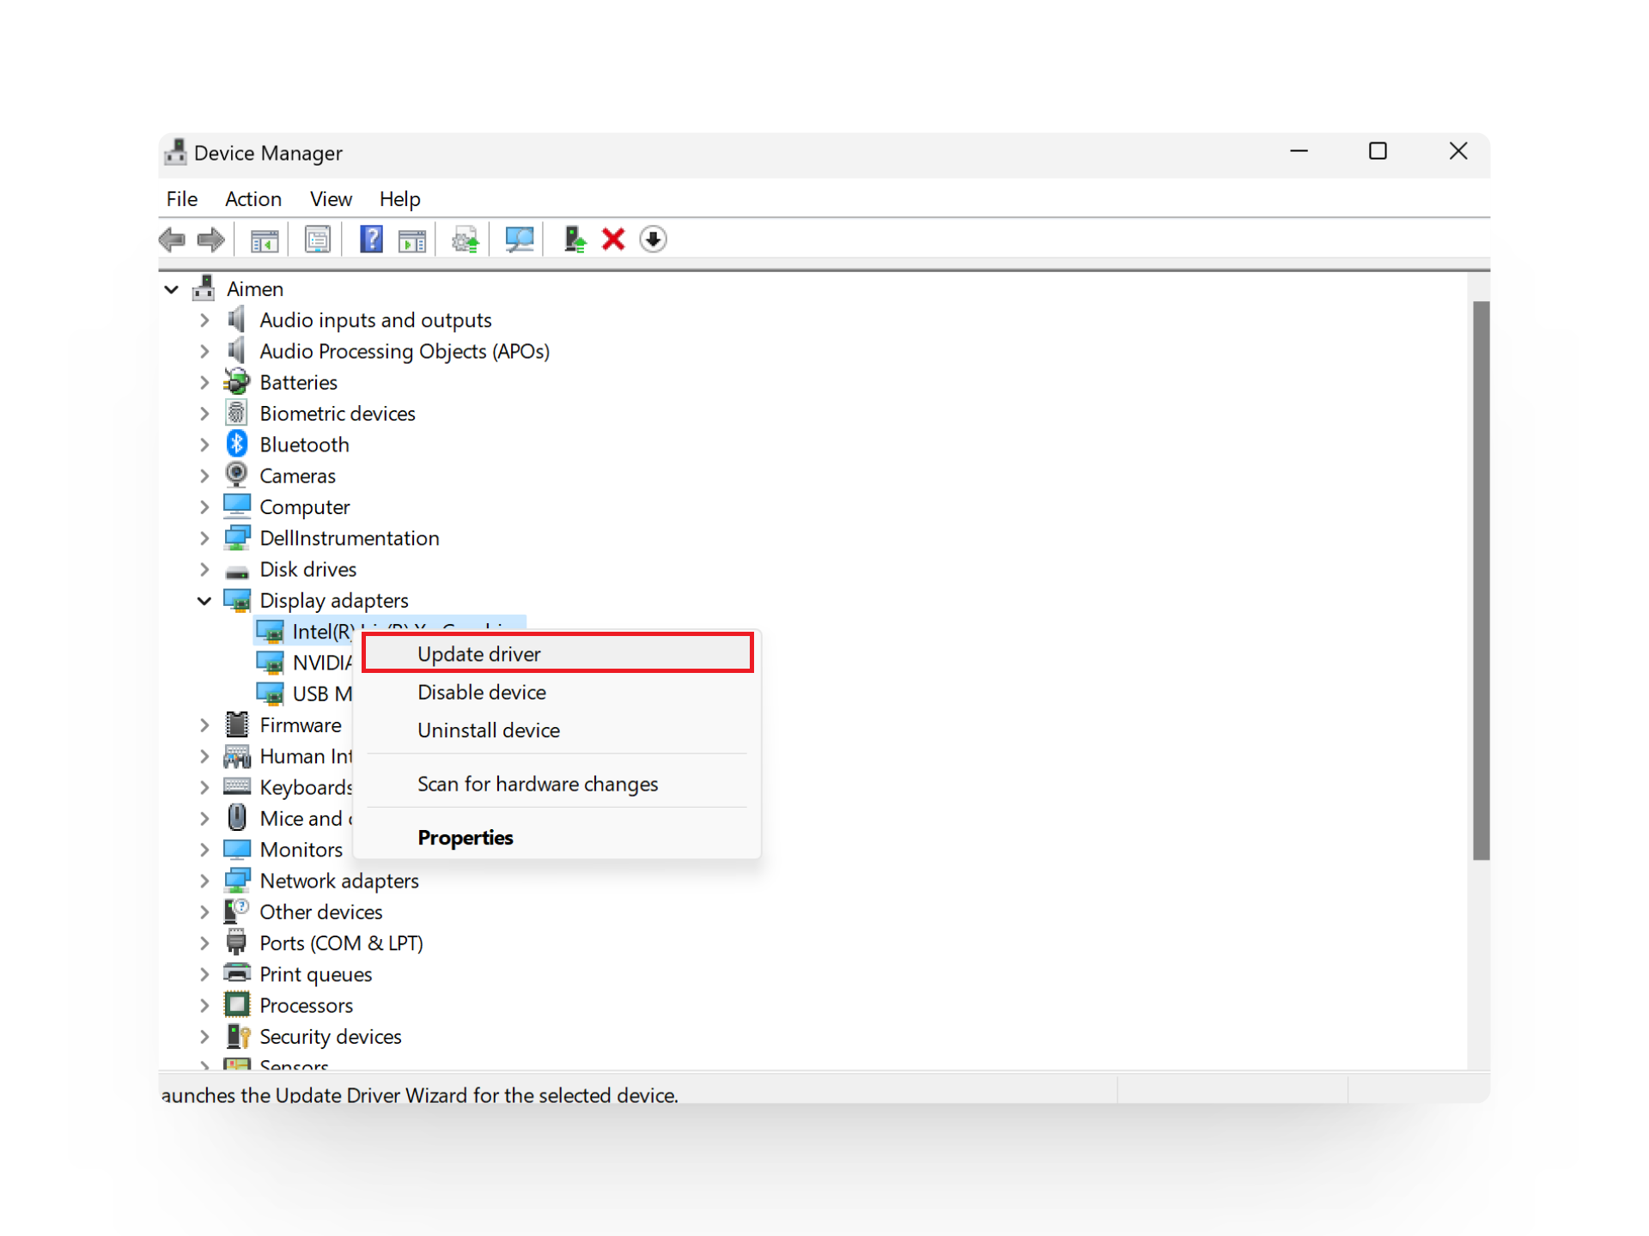This screenshot has width=1649, height=1236.
Task: Expand the Network adapters category
Action: pos(204,880)
